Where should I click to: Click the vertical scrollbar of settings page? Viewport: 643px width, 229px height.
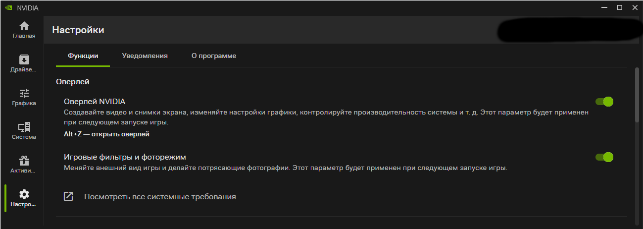637,95
